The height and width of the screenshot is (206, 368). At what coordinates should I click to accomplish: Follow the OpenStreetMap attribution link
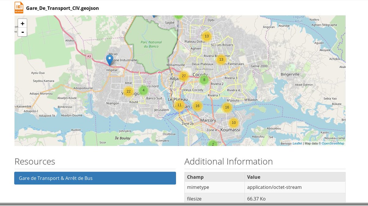point(333,143)
